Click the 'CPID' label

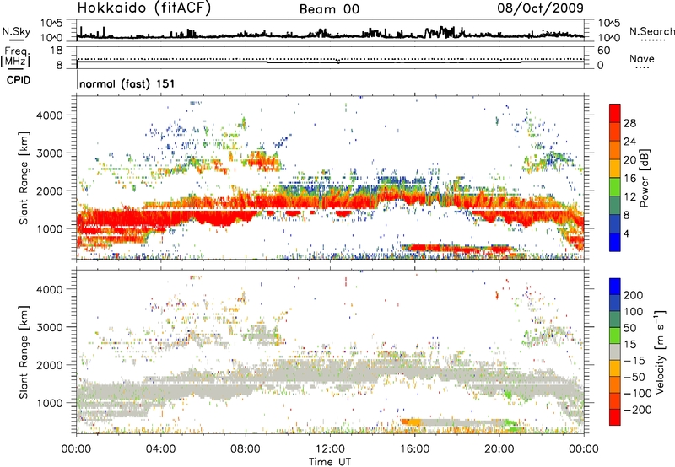(19, 80)
